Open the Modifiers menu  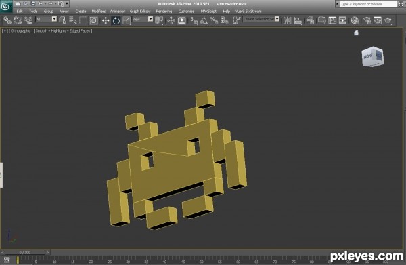99,12
